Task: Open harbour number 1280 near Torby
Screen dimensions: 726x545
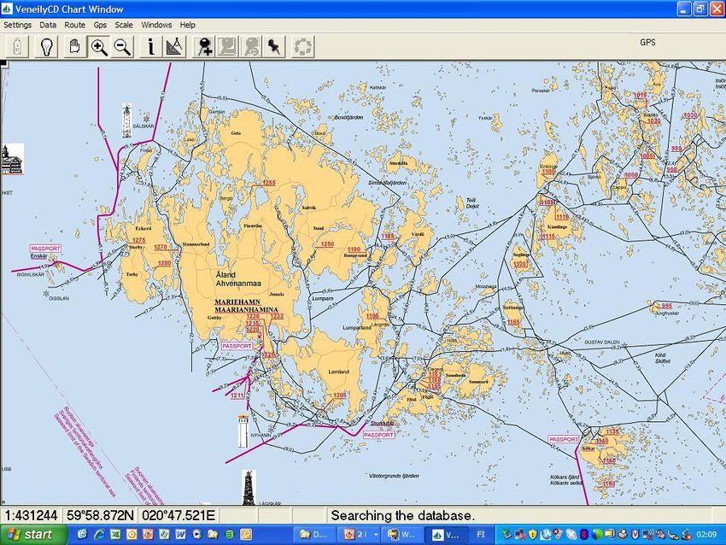Action: click(x=164, y=263)
